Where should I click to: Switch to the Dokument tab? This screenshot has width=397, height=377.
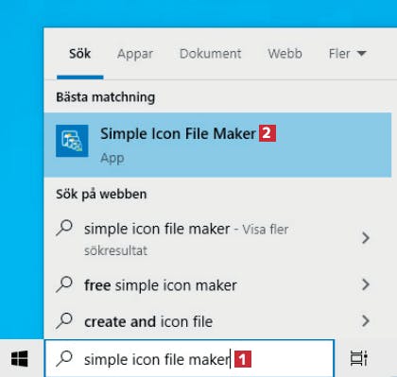[210, 54]
